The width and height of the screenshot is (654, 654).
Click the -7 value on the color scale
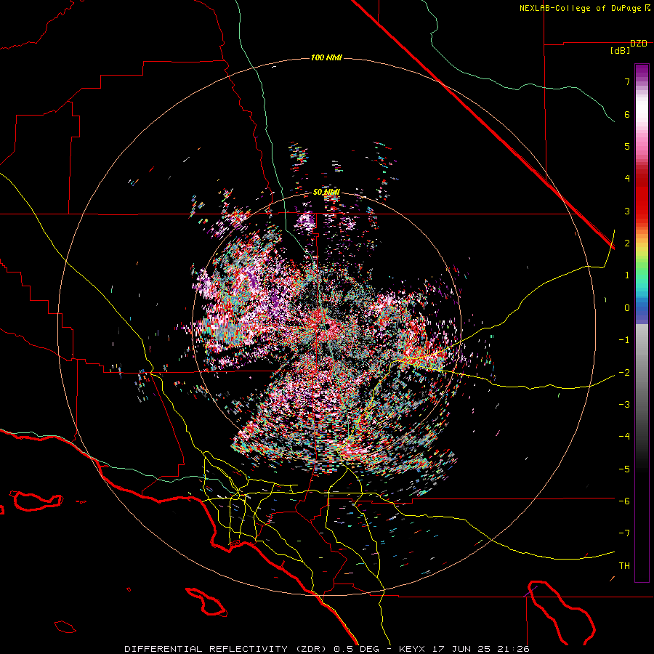(624, 533)
